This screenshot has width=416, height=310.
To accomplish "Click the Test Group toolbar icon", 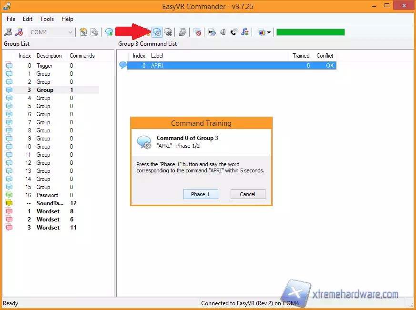I will (x=183, y=32).
